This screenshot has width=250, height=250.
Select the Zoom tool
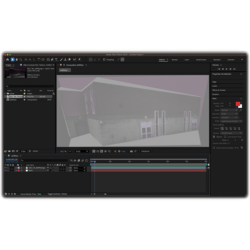(x=20, y=59)
